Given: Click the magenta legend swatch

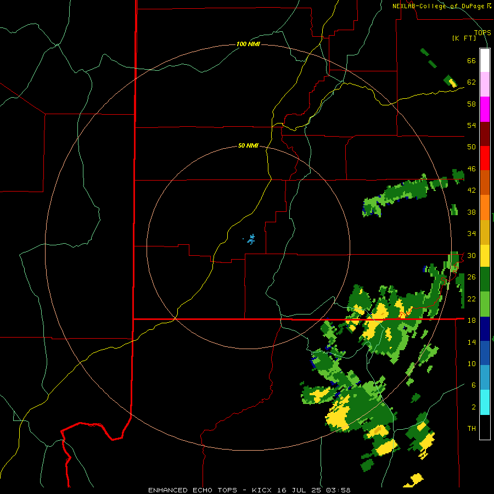Looking at the screenshot, I should coord(485,109).
